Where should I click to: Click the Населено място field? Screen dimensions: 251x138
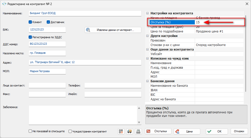47,53
